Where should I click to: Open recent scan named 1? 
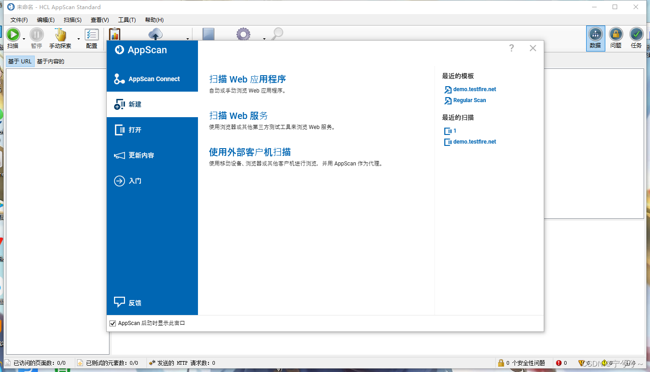click(451, 131)
